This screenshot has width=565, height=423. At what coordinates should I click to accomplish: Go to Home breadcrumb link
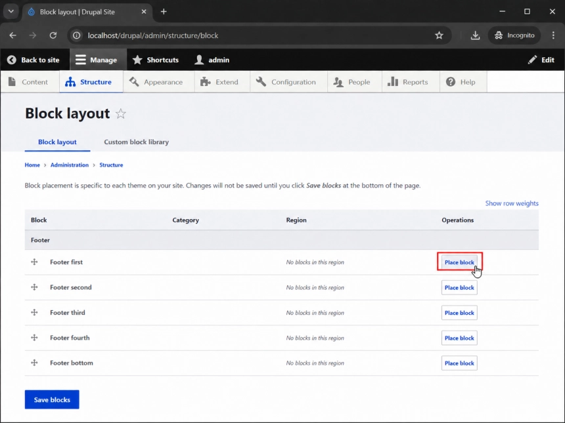32,165
